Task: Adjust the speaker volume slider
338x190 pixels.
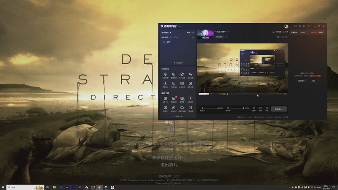Action: tap(237, 108)
